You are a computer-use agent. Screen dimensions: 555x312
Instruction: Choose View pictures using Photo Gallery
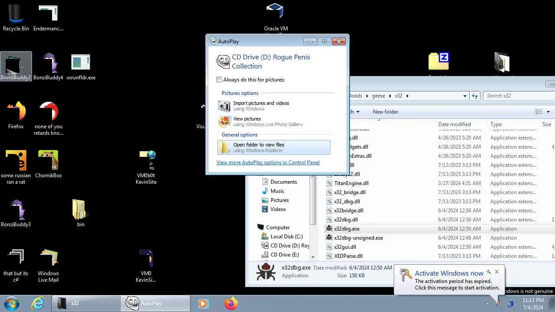pyautogui.click(x=274, y=121)
